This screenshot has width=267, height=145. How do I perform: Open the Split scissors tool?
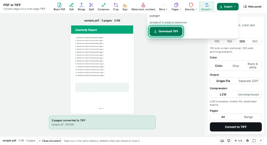tap(91, 7)
